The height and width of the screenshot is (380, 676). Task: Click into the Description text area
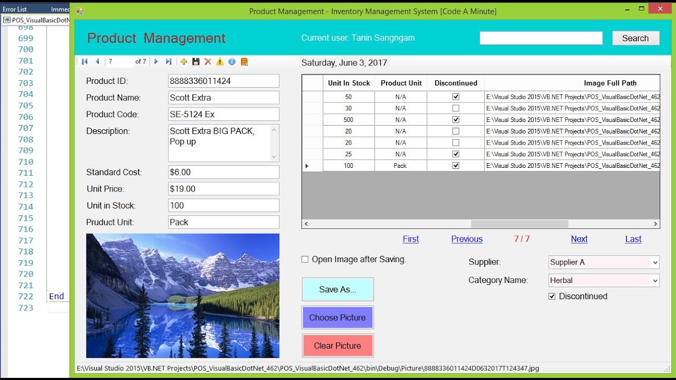click(219, 143)
